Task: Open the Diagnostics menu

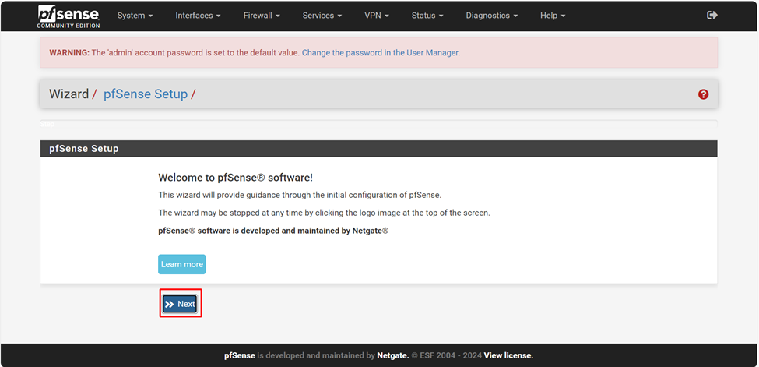Action: tap(491, 16)
